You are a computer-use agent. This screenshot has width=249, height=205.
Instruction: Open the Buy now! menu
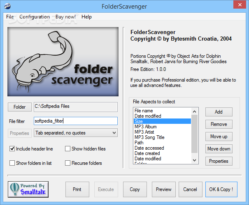pyautogui.click(x=65, y=17)
